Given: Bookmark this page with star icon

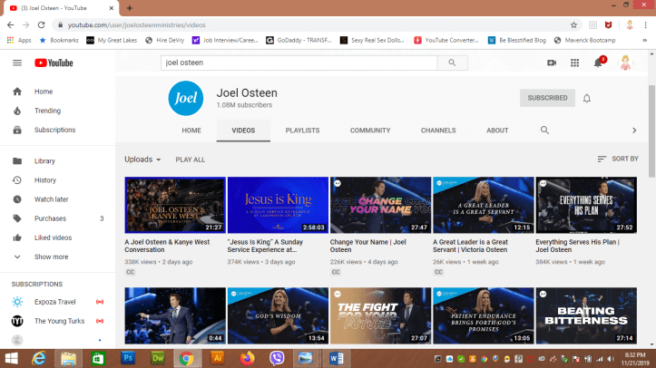Looking at the screenshot, I should pos(573,25).
